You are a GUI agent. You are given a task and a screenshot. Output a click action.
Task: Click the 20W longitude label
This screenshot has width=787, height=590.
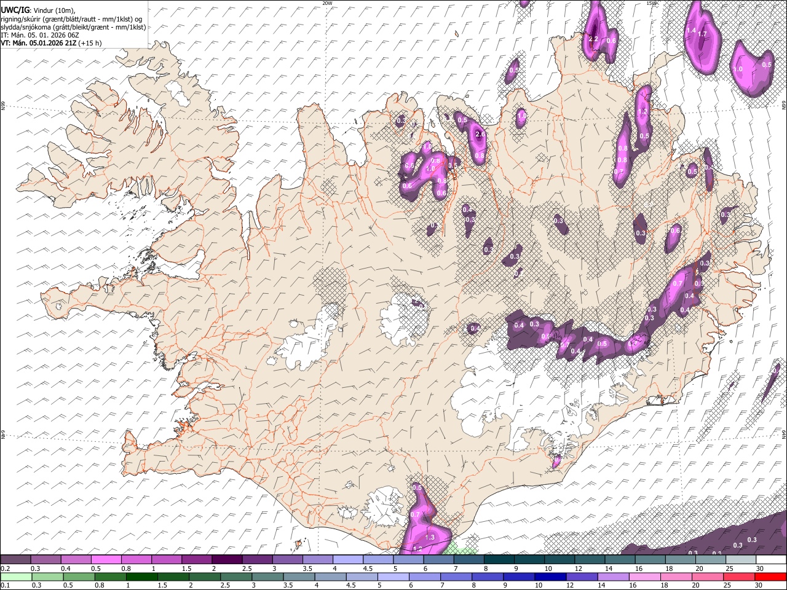tap(328, 3)
